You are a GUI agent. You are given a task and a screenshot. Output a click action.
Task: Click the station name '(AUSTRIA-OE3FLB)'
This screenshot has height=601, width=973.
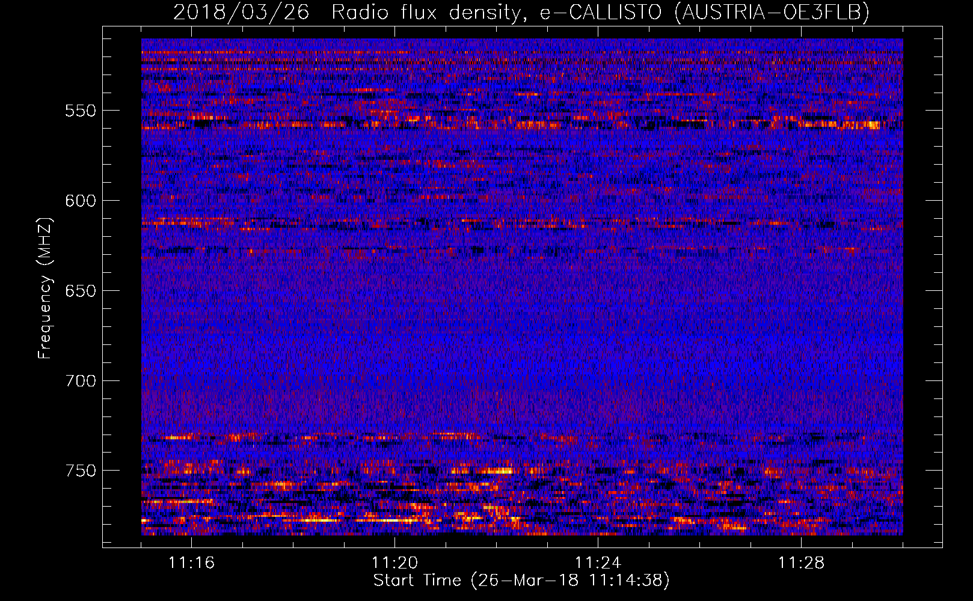pos(772,13)
